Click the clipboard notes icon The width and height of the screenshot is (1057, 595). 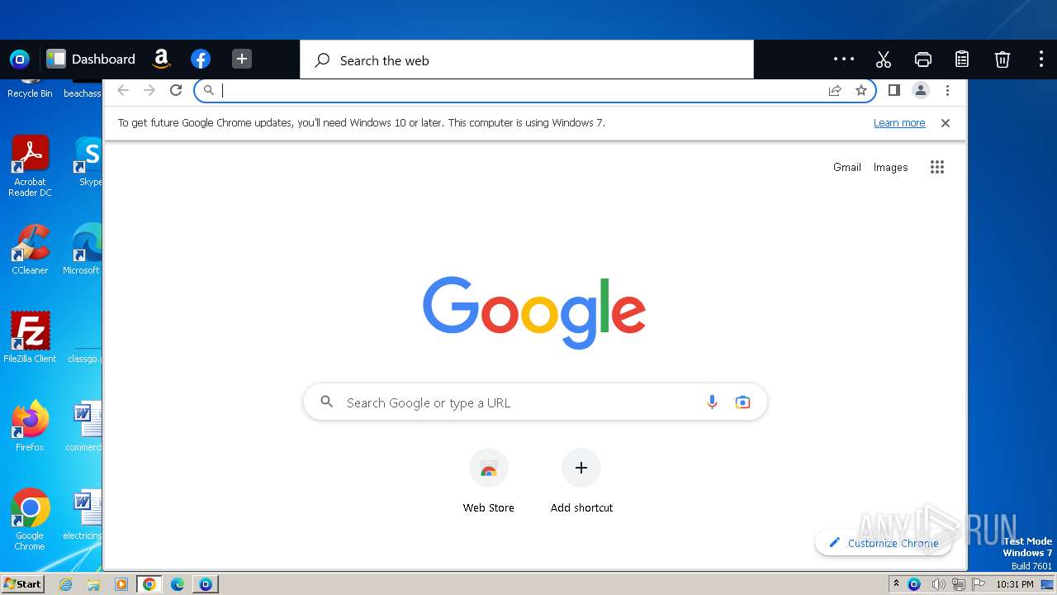pyautogui.click(x=962, y=59)
